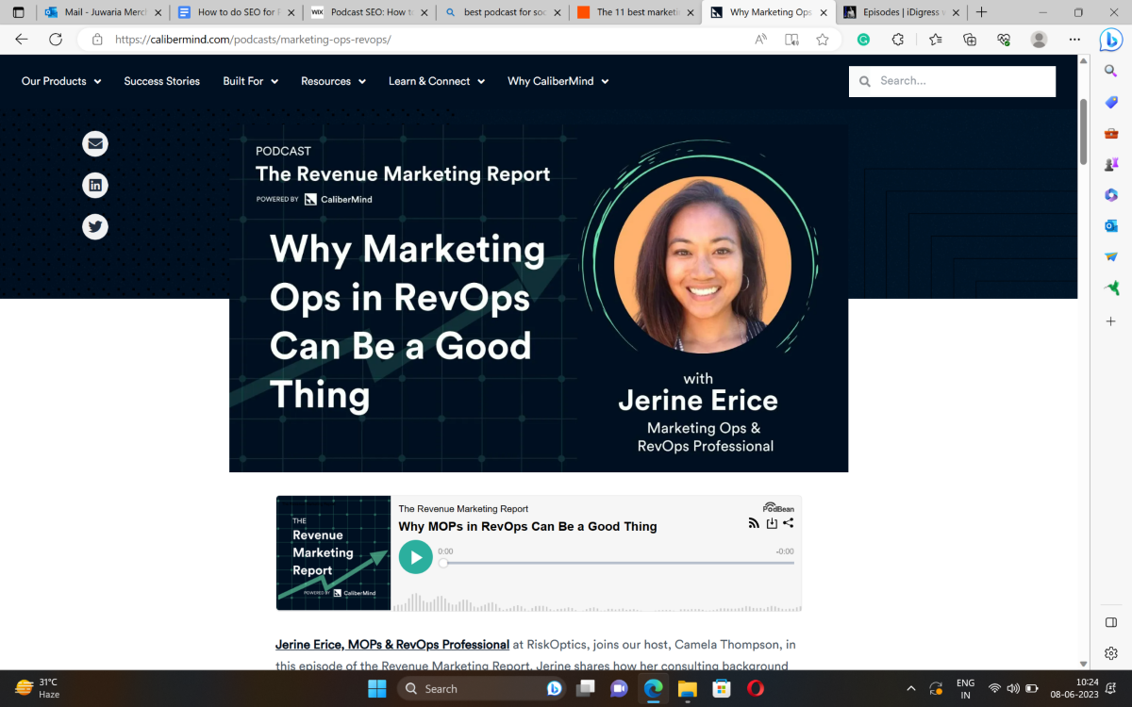Show hidden system tray icons

pos(910,688)
